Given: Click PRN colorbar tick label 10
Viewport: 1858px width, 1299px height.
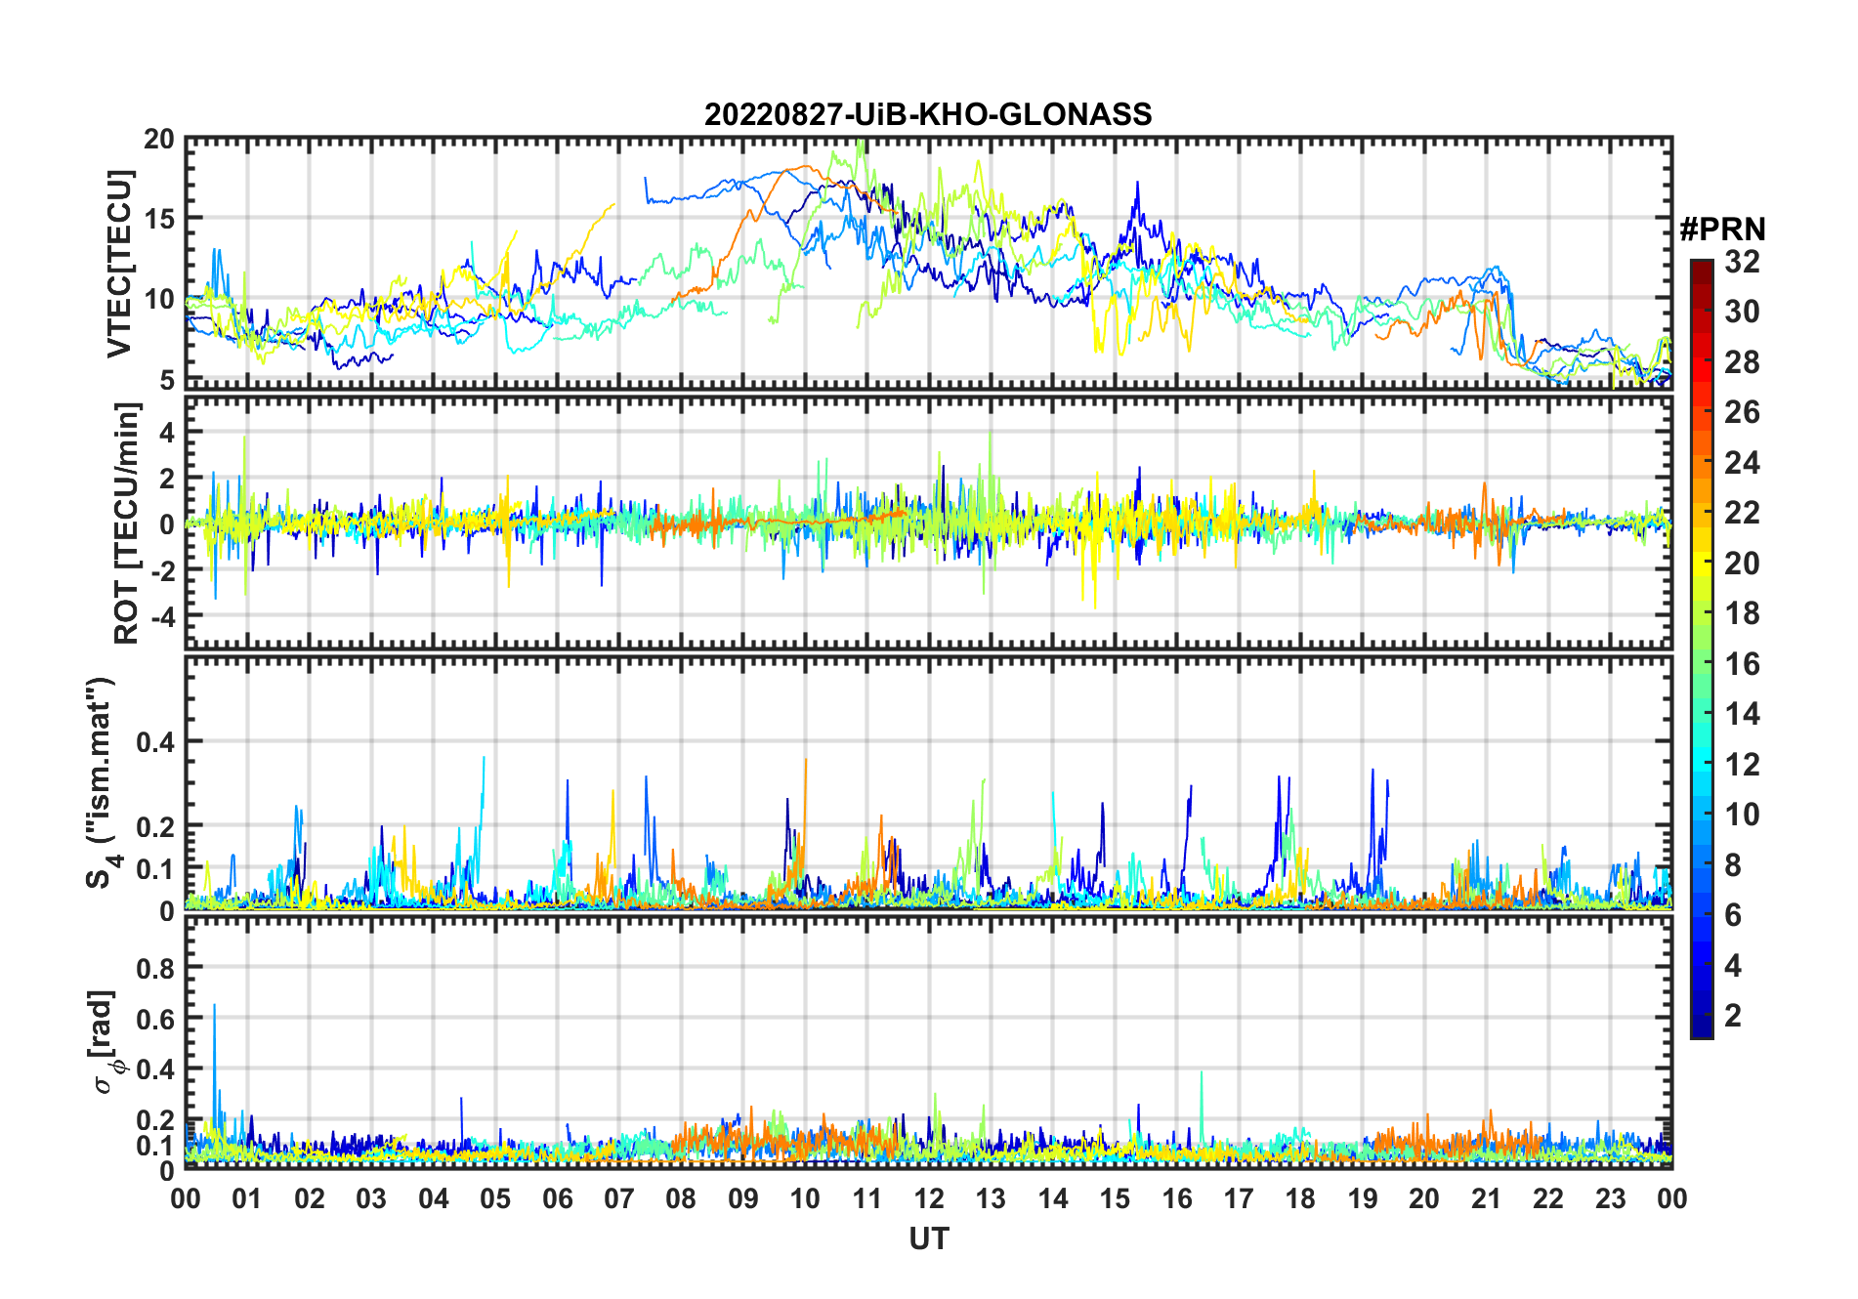Looking at the screenshot, I should [x=1742, y=815].
